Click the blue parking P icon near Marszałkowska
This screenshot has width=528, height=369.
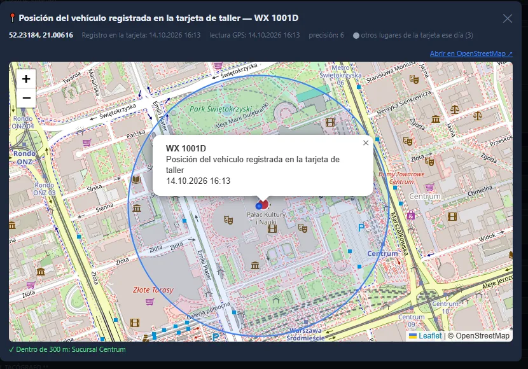[361, 228]
